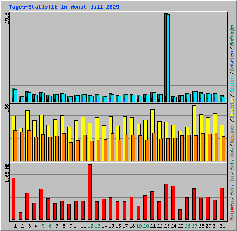Screen dimensions: 237x231
Task: Click the yellow visits bar for day 3
Action: (x=27, y=120)
